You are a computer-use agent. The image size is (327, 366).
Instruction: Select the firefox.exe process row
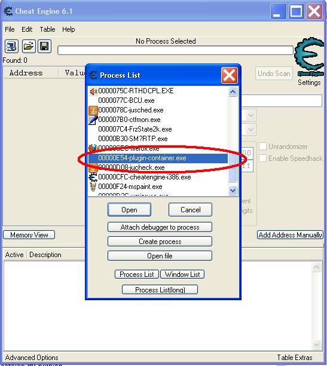(x=158, y=148)
